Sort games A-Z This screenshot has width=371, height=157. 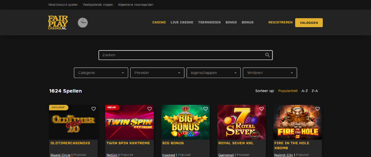click(305, 91)
